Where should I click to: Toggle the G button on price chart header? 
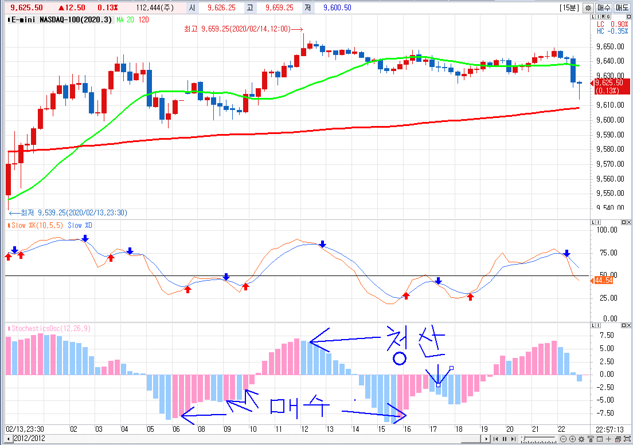click(608, 17)
